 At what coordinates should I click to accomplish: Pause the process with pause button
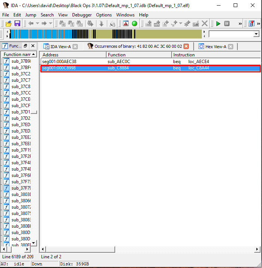227,24
